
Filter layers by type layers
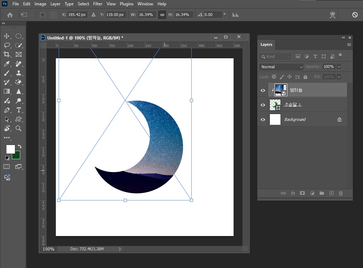point(315,56)
